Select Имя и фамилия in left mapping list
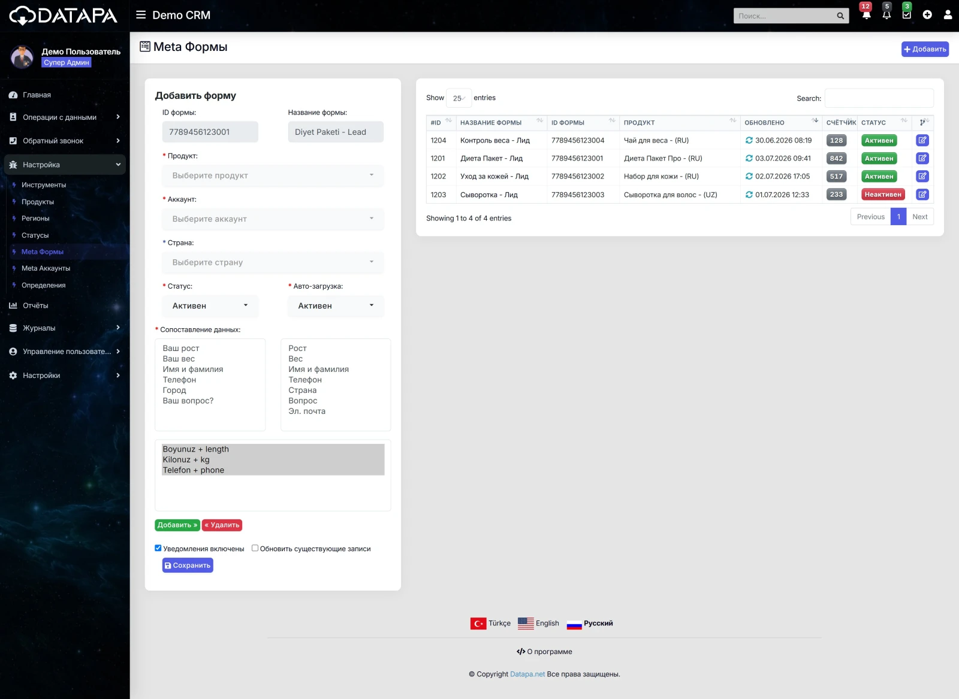 click(x=193, y=370)
